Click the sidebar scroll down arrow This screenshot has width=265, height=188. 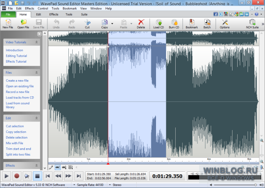44,168
